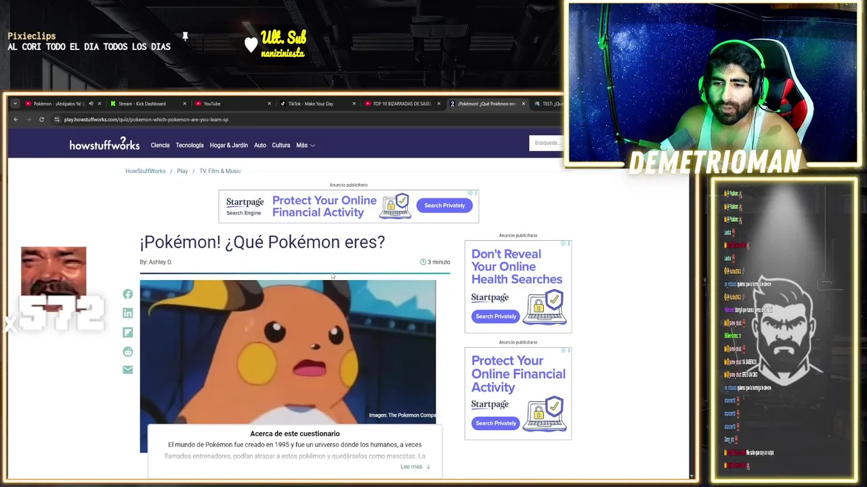Click the address bar URL
This screenshot has height=487, width=867.
pyautogui.click(x=146, y=120)
